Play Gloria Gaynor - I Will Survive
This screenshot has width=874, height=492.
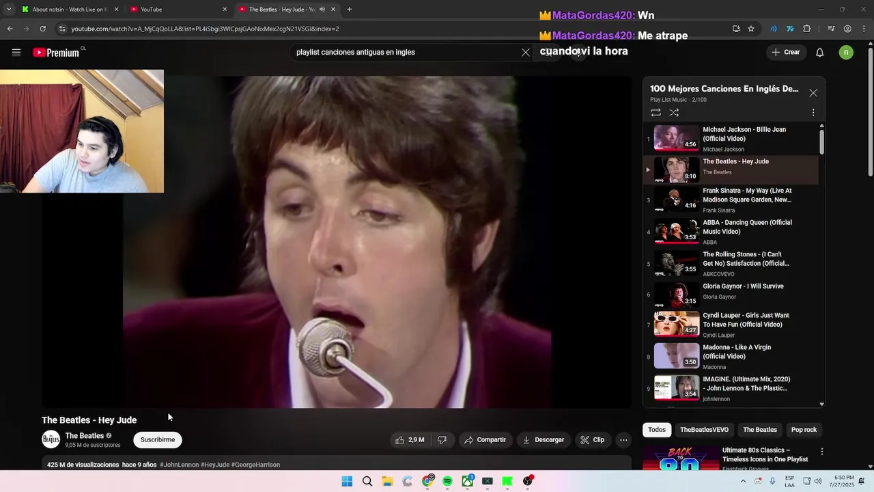(732, 295)
